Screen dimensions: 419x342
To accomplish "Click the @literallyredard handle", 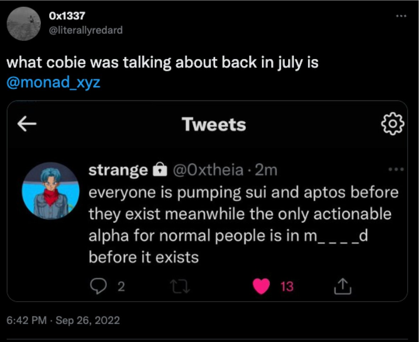I will [86, 30].
